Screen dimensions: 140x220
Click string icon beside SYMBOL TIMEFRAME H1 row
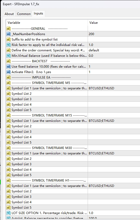(9, 180)
